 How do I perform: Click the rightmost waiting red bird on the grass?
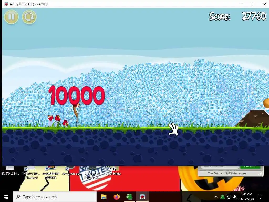(x=65, y=123)
